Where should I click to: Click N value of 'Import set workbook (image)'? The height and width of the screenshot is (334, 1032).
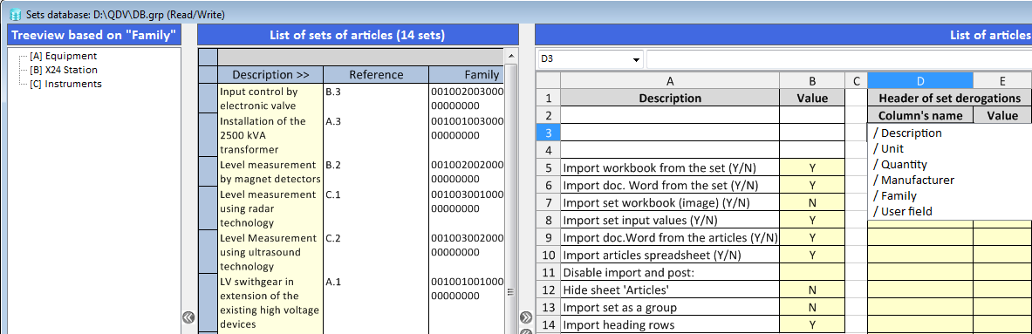tap(812, 202)
